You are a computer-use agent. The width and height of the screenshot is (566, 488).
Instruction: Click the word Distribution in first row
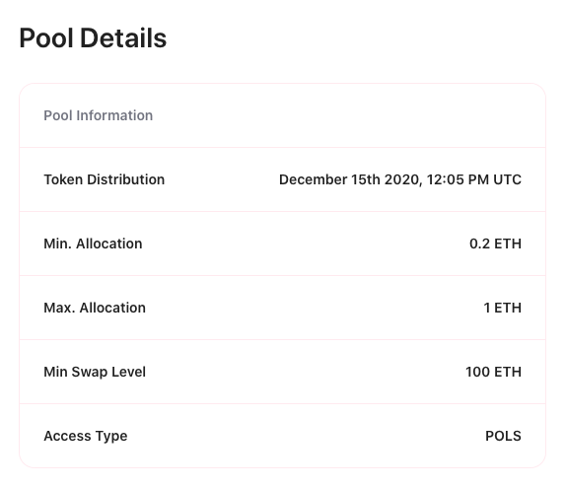(x=125, y=179)
